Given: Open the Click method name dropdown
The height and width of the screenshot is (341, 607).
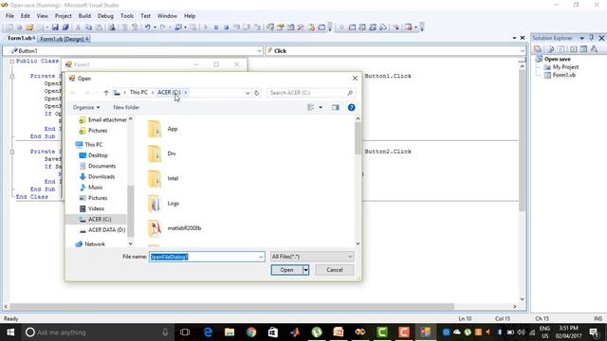Looking at the screenshot, I should pyautogui.click(x=522, y=50).
